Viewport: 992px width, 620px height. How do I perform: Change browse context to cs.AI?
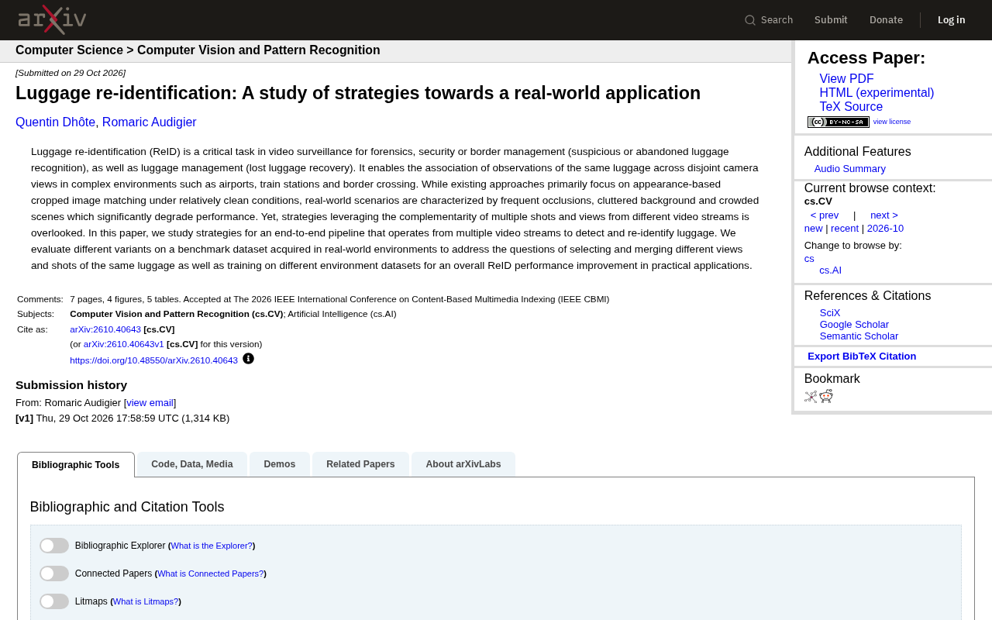[830, 270]
